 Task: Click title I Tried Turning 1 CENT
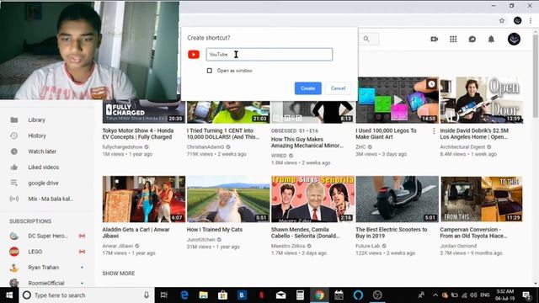(x=223, y=134)
